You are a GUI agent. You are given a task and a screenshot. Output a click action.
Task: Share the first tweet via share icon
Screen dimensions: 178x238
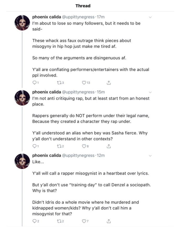(x=109, y=83)
